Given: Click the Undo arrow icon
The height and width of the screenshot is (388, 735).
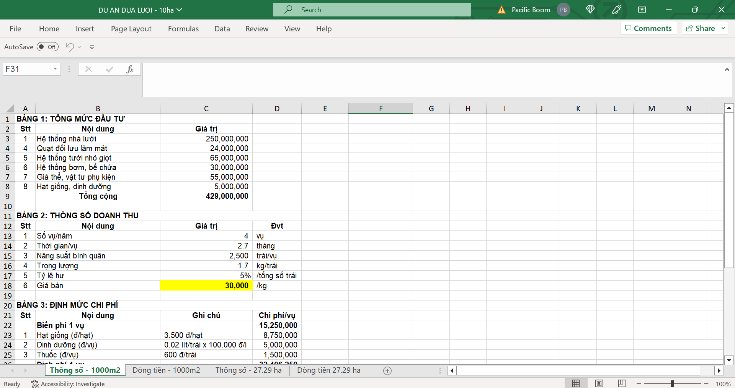Looking at the screenshot, I should [x=69, y=47].
